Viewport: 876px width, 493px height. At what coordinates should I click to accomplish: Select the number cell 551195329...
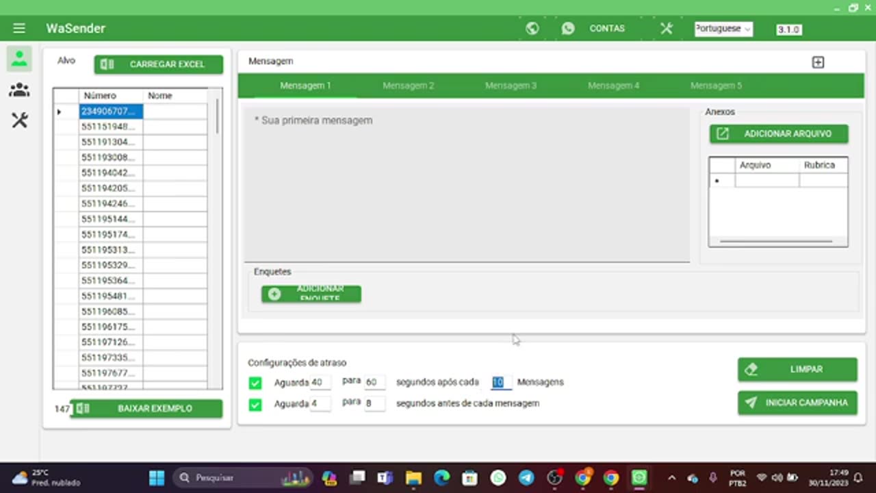[111, 265]
